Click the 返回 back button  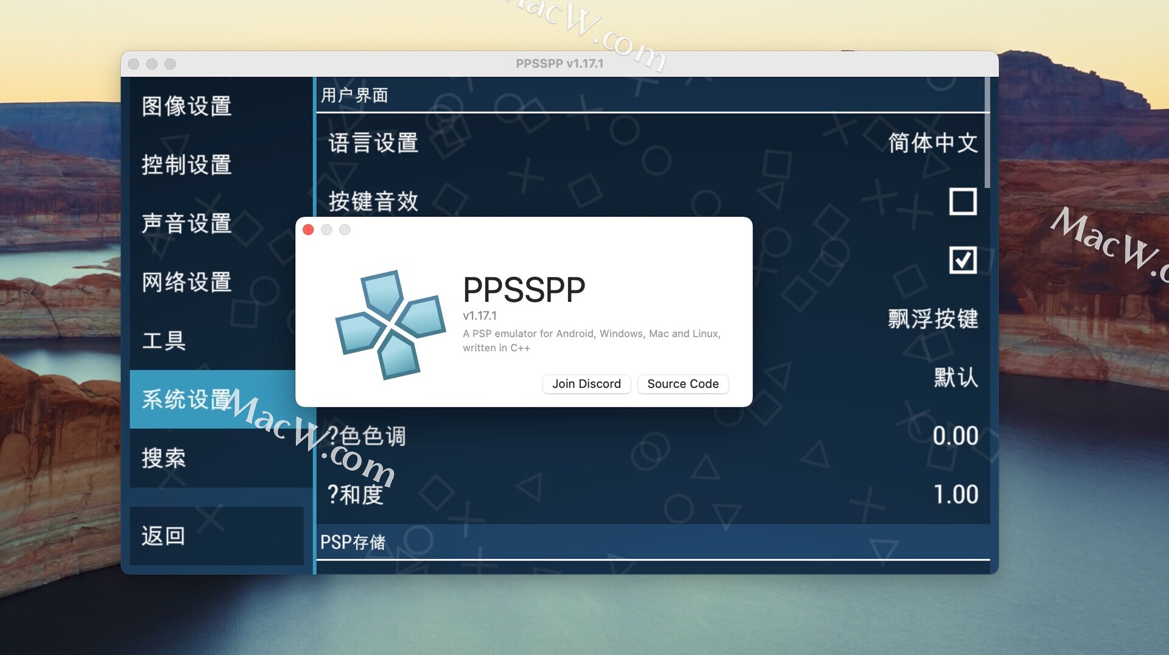coord(217,536)
